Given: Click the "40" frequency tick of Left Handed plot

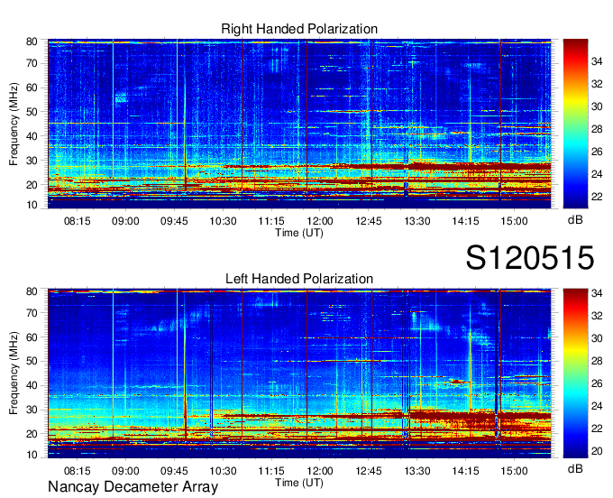Looking at the screenshot, I should (32, 386).
